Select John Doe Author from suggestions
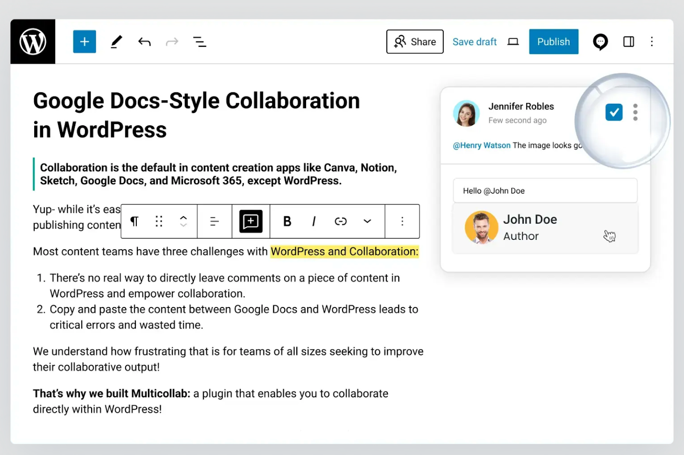Viewport: 684px width, 455px height. coord(545,228)
